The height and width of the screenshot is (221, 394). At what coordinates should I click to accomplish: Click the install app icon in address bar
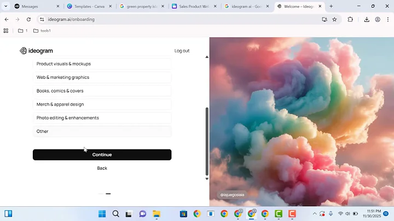[x=325, y=19]
